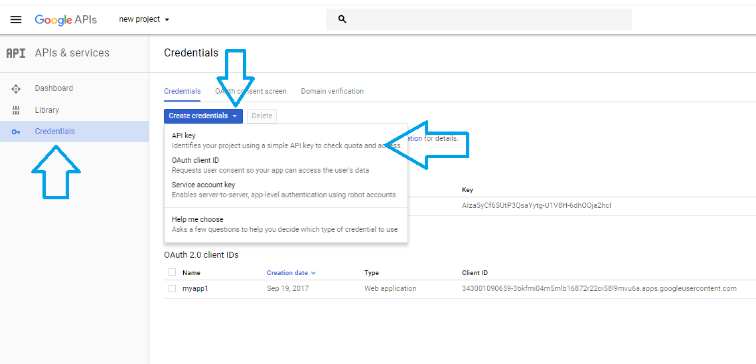The height and width of the screenshot is (364, 756).
Task: Click the Dashboard icon in sidebar
Action: click(16, 89)
